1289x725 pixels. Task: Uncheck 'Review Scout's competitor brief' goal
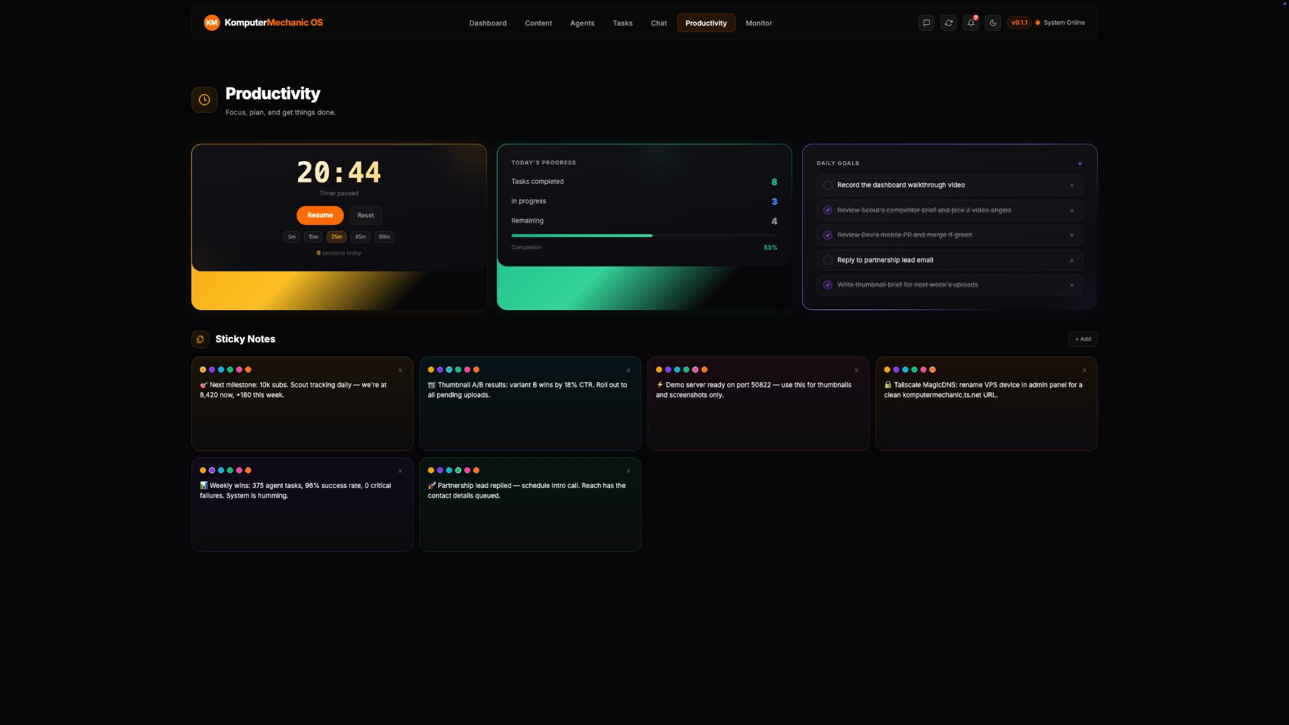(x=828, y=210)
